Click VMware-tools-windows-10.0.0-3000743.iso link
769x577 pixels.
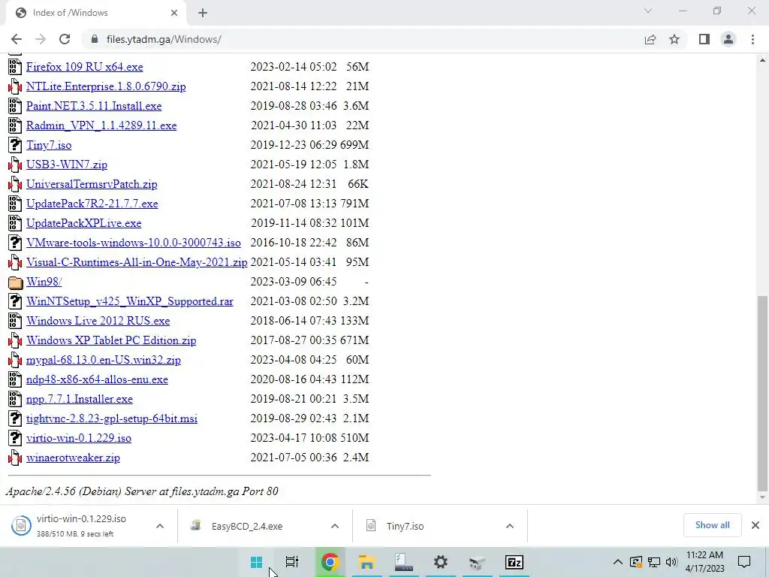click(x=134, y=243)
